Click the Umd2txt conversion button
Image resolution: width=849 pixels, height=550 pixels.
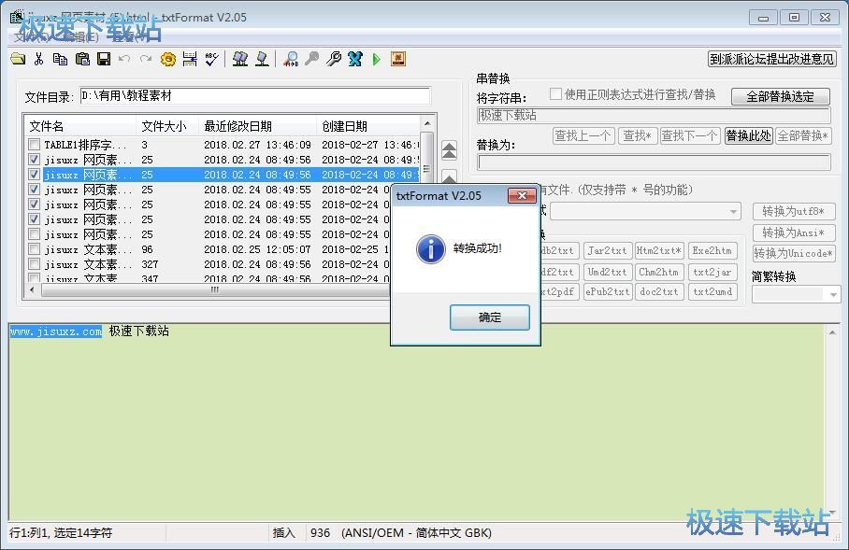[608, 272]
